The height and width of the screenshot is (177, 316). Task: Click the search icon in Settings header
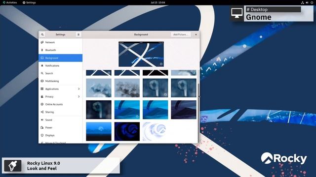(42, 34)
